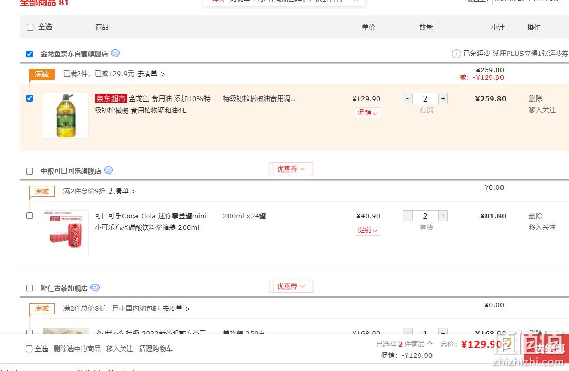
Task: Click 删除选中的商品 in bottom bar
Action: (77, 349)
